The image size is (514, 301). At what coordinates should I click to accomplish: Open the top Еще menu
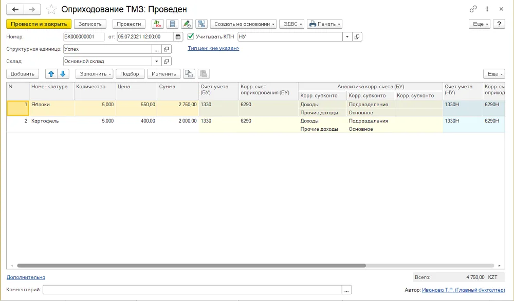click(x=480, y=24)
